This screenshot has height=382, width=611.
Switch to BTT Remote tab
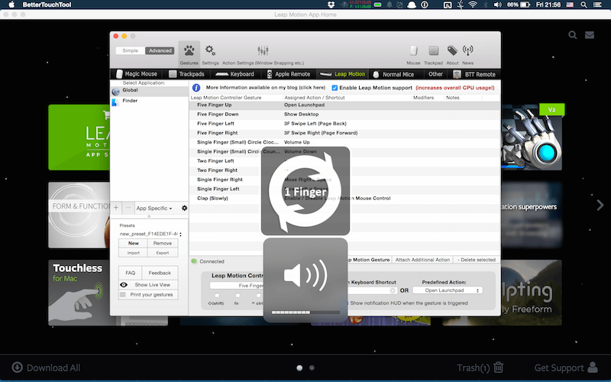(x=474, y=74)
